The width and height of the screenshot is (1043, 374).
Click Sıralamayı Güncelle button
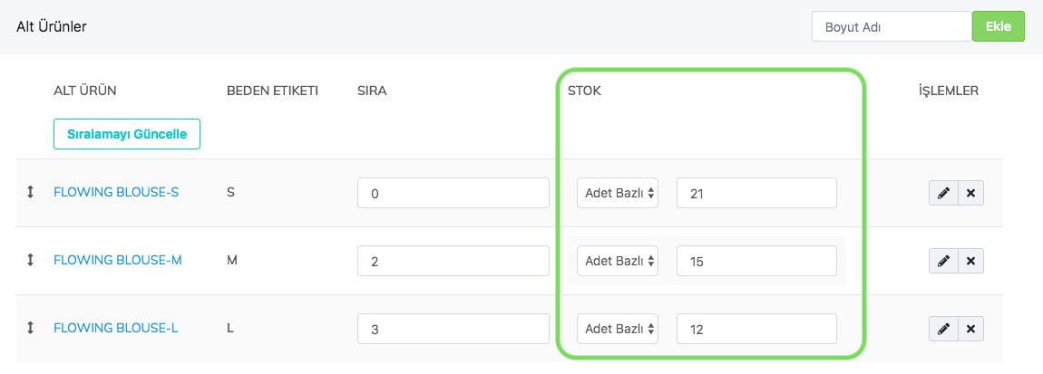(x=127, y=134)
